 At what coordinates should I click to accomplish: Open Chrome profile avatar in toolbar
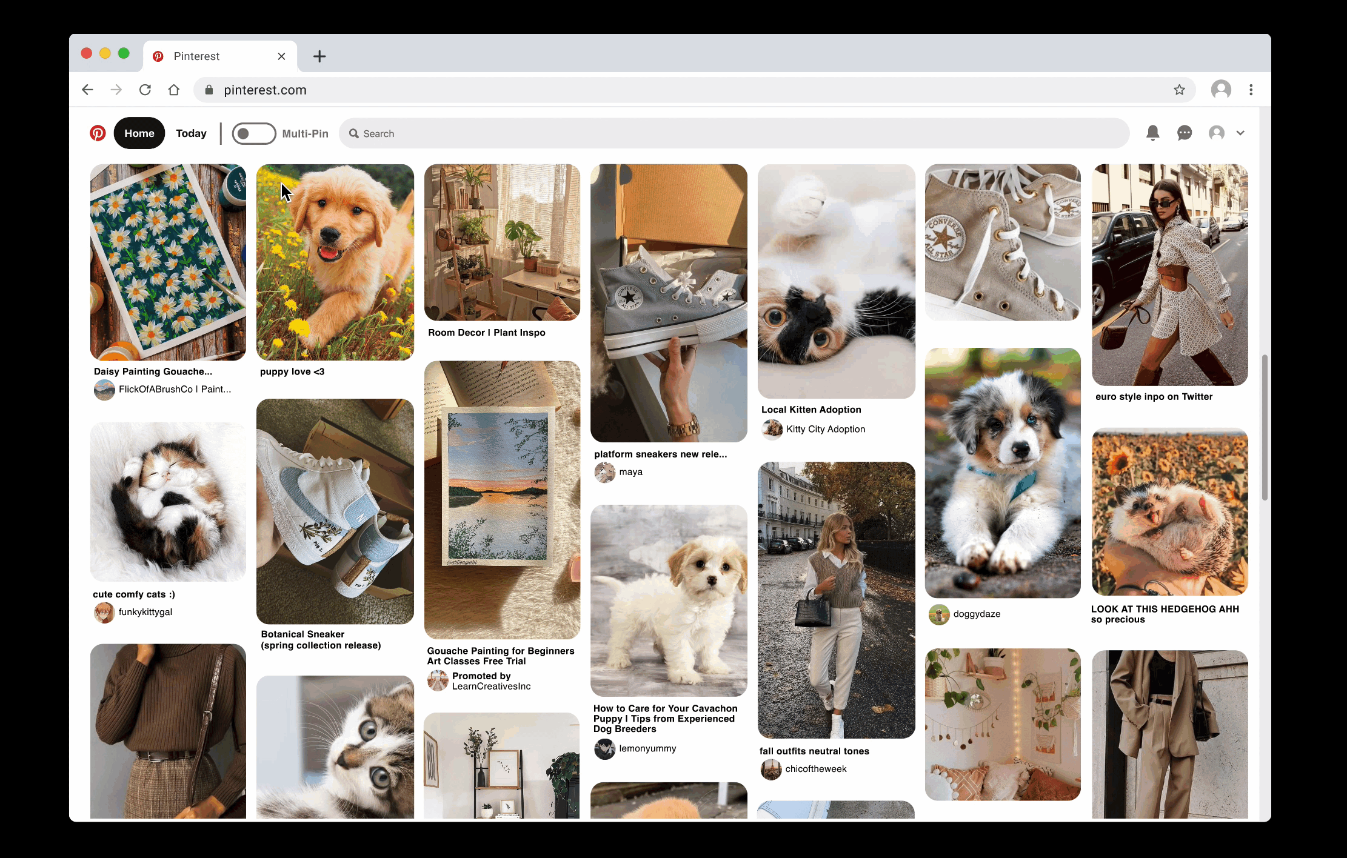[1221, 90]
